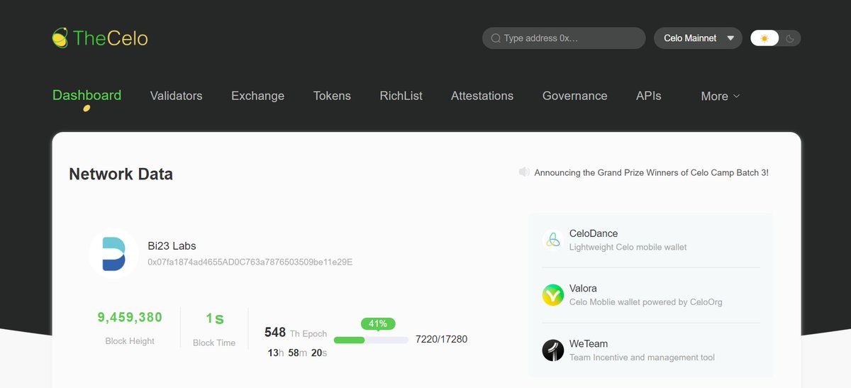Click the block height value 9,459,380
The width and height of the screenshot is (851, 388).
click(130, 317)
